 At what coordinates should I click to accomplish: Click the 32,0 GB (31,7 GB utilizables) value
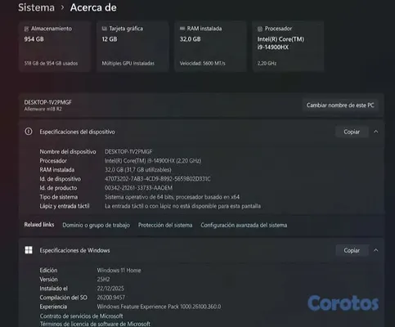coord(138,170)
